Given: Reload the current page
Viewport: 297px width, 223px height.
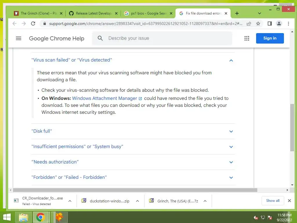Looking at the screenshot, I should click(33, 24).
